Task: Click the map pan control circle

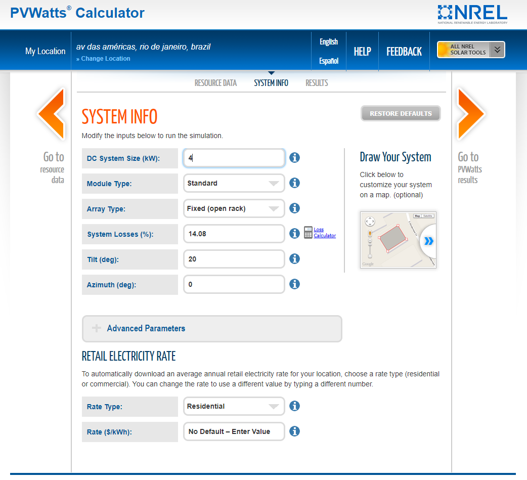Action: coord(370,221)
